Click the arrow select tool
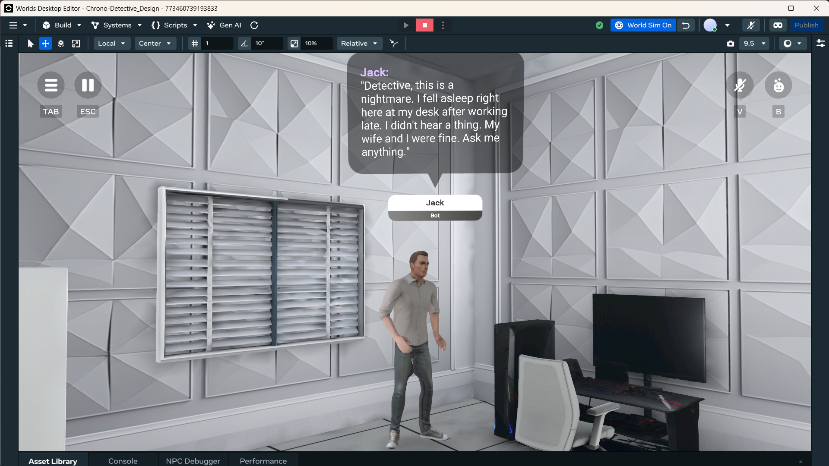Viewport: 829px width, 466px height. click(30, 43)
